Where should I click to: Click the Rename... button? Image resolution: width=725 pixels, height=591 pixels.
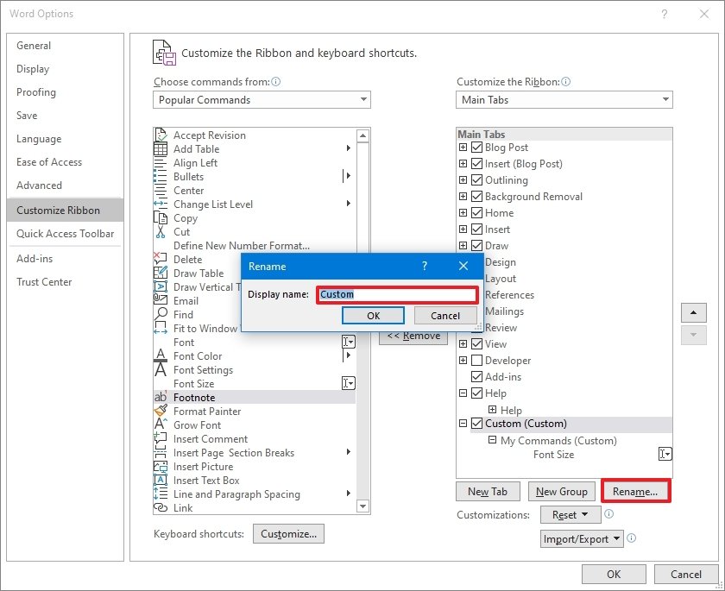coord(636,491)
